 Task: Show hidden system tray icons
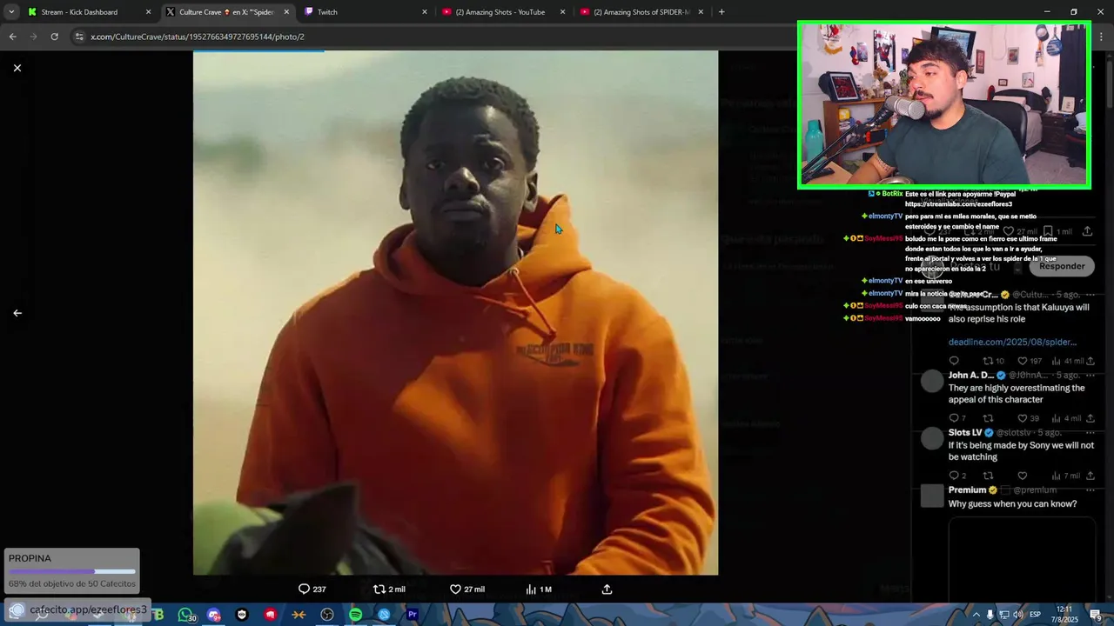[x=976, y=615]
